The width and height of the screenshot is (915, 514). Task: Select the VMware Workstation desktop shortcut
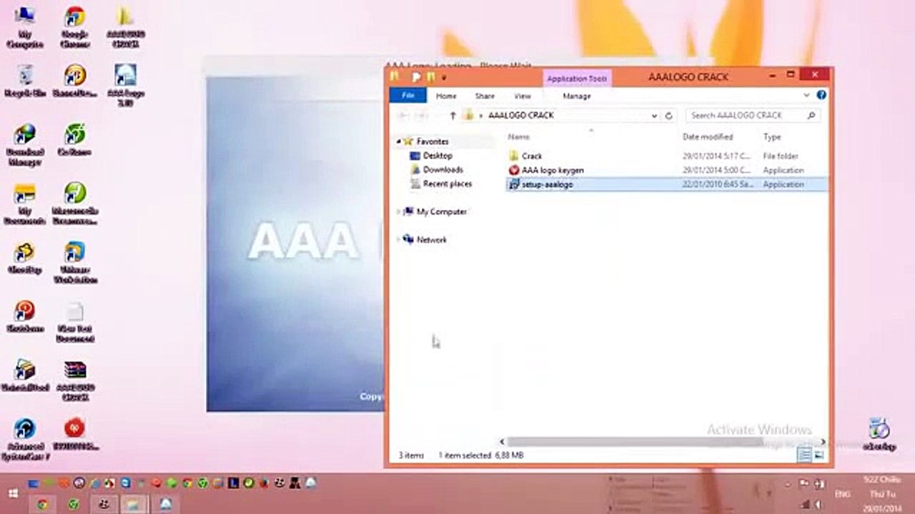(75, 263)
